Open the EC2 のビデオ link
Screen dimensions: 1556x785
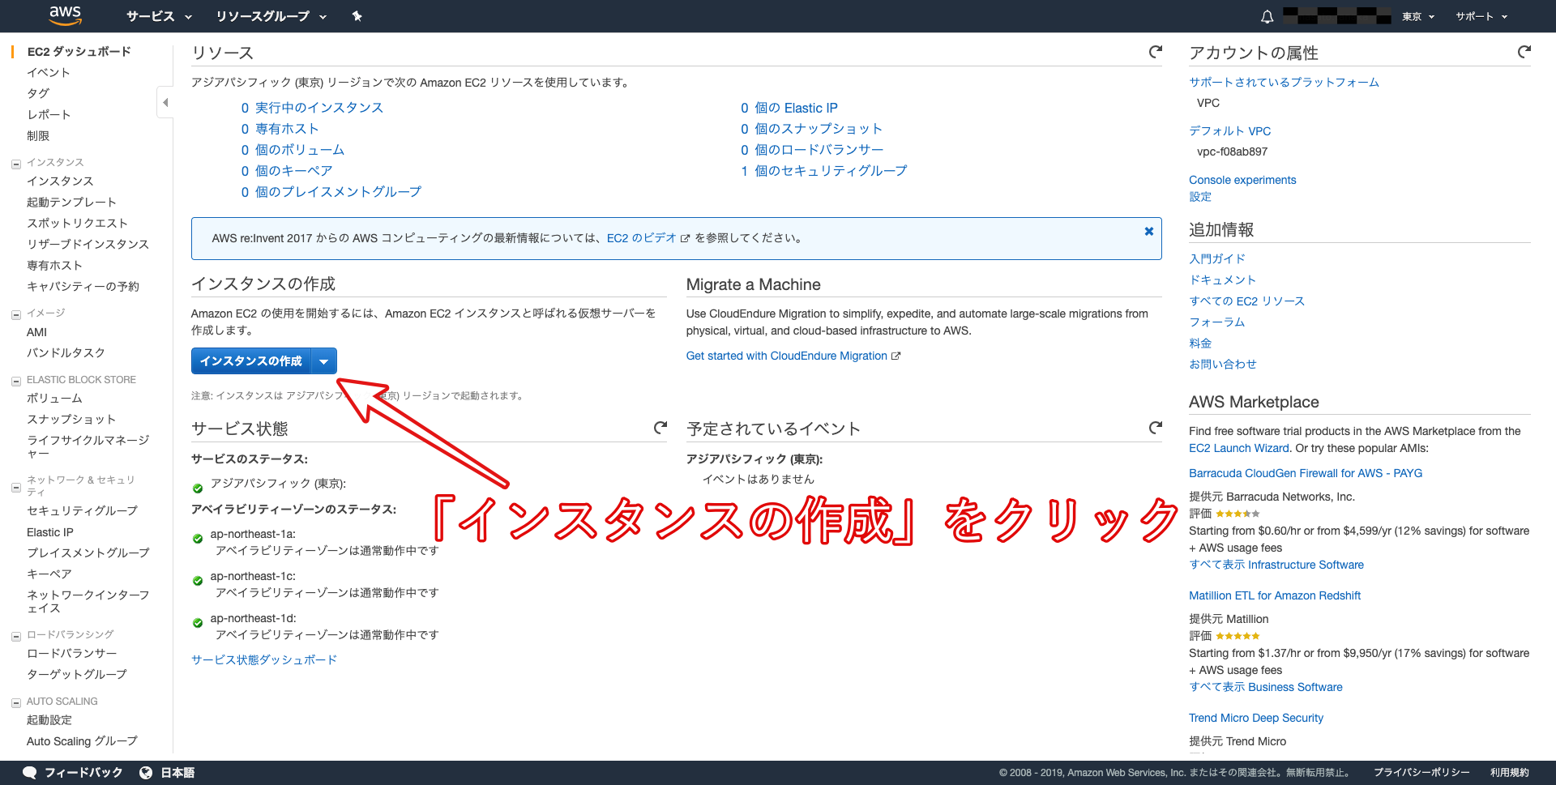[640, 237]
